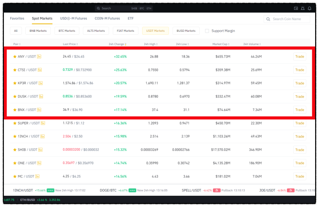The width and height of the screenshot is (319, 207).
Task: Open the alarm icon in top bar
Action: (x=303, y=8)
